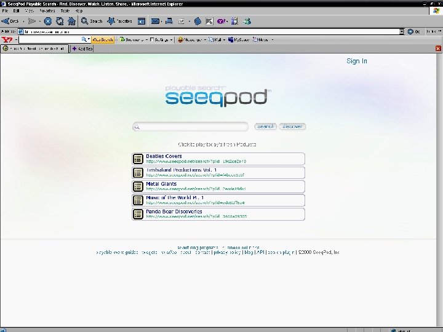Open the Panda Bear Discoveries title link

pyautogui.click(x=174, y=211)
